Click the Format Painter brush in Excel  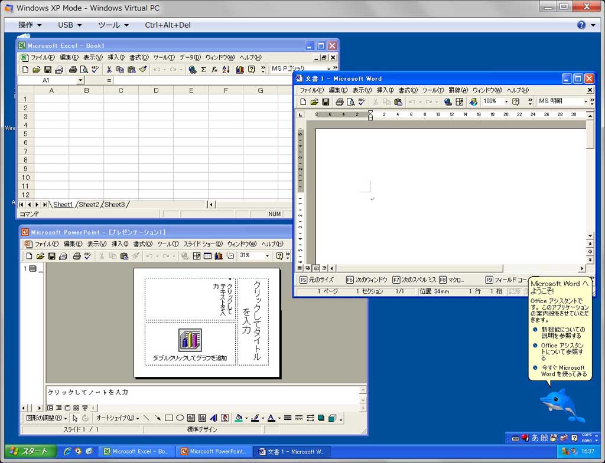pos(143,70)
